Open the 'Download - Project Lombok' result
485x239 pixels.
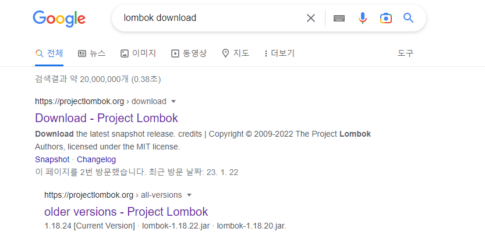[107, 118]
